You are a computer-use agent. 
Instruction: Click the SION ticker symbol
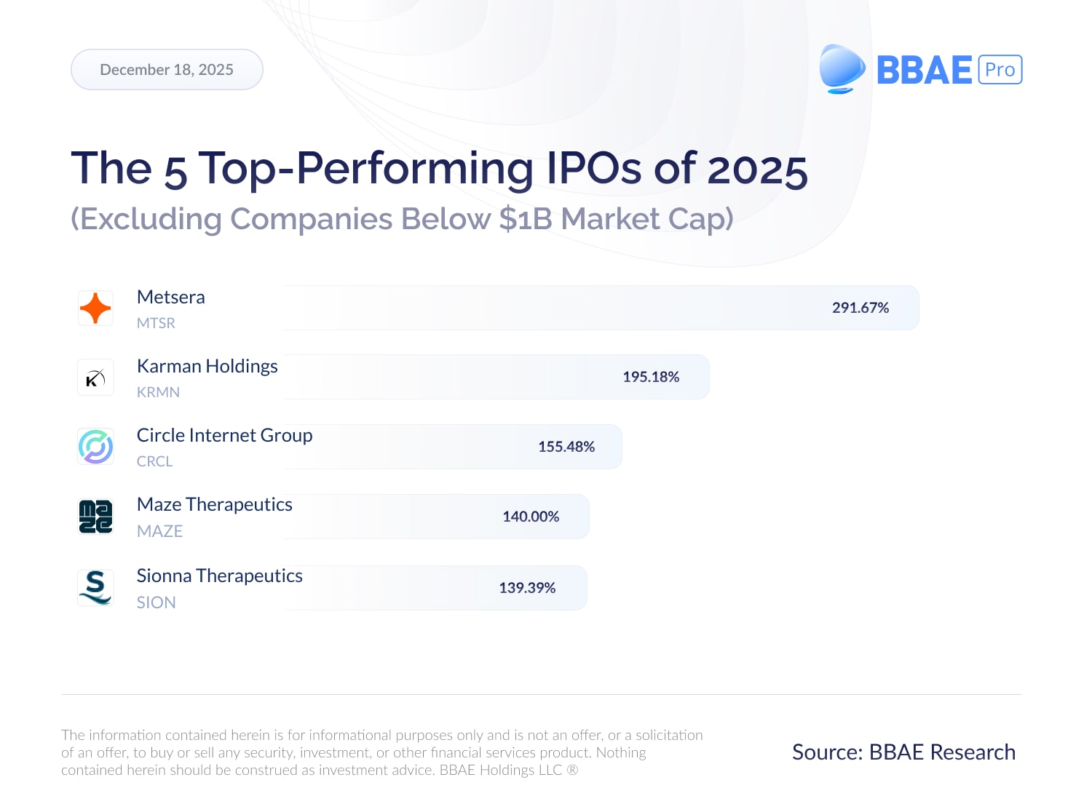coord(156,602)
